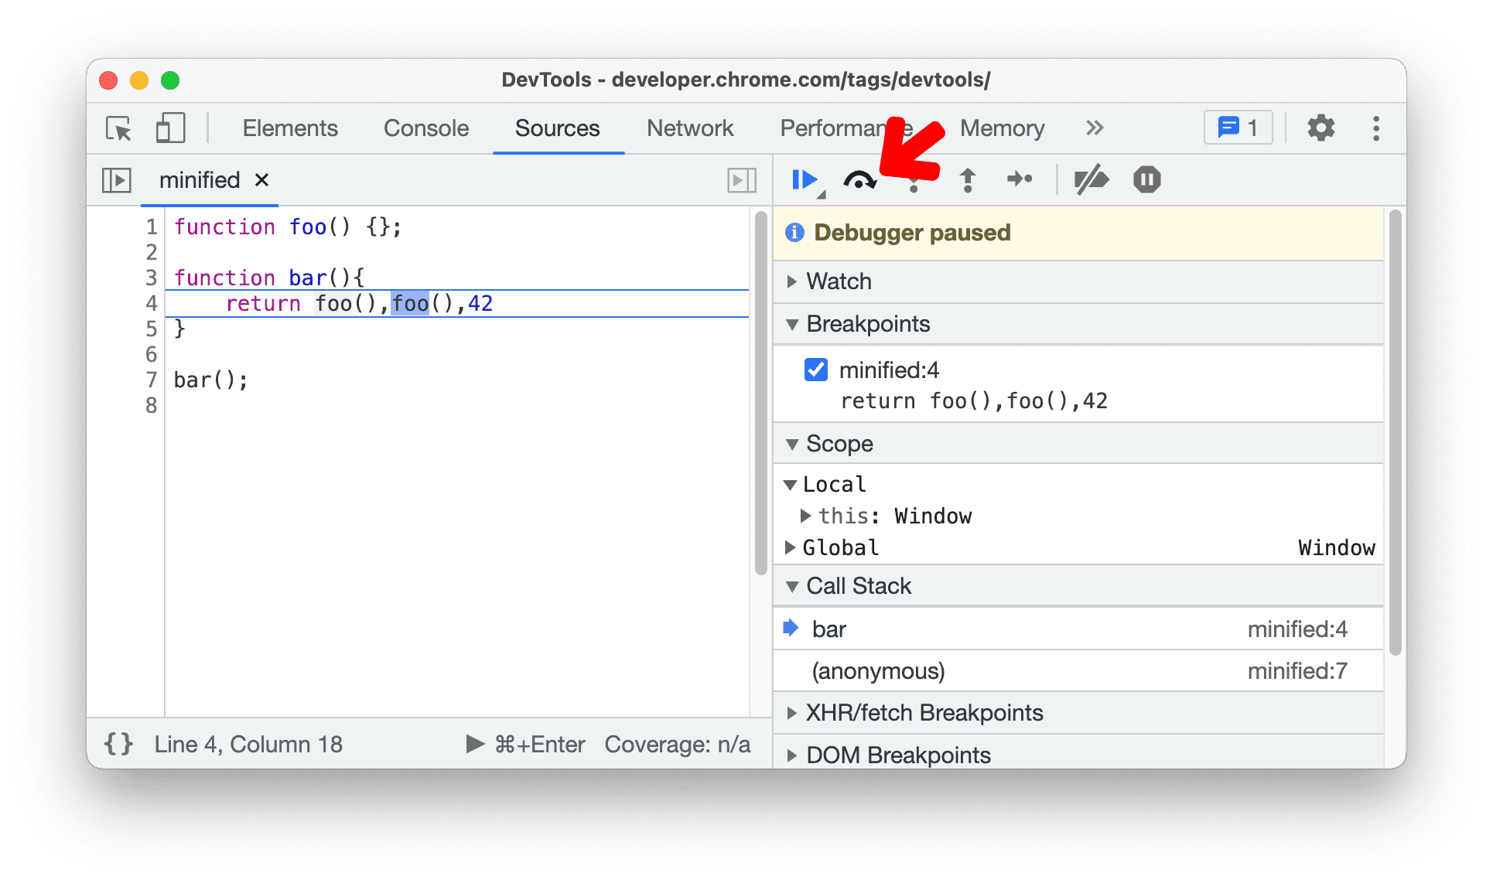Click the Resume script execution button

pos(805,179)
